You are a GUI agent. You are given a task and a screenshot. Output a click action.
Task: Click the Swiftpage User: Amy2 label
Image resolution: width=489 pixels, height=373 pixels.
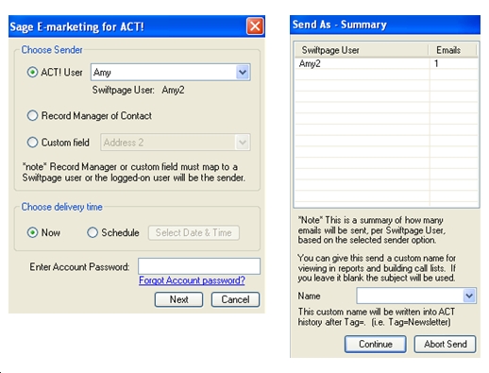[x=138, y=90]
